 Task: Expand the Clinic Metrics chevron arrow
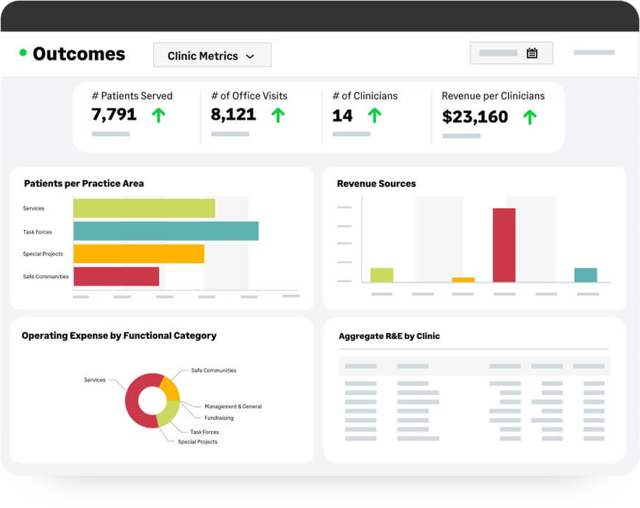[250, 56]
